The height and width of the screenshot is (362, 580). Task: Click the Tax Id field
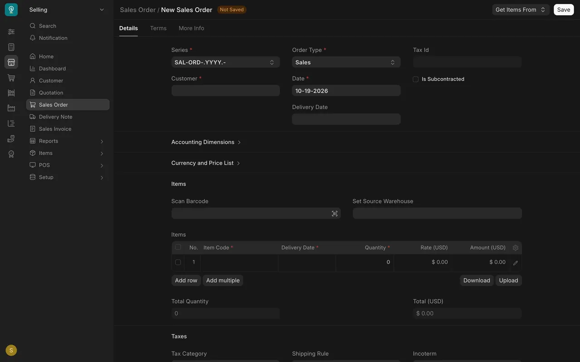coord(467,62)
